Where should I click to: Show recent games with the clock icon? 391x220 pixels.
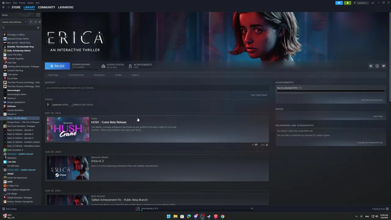(36, 22)
